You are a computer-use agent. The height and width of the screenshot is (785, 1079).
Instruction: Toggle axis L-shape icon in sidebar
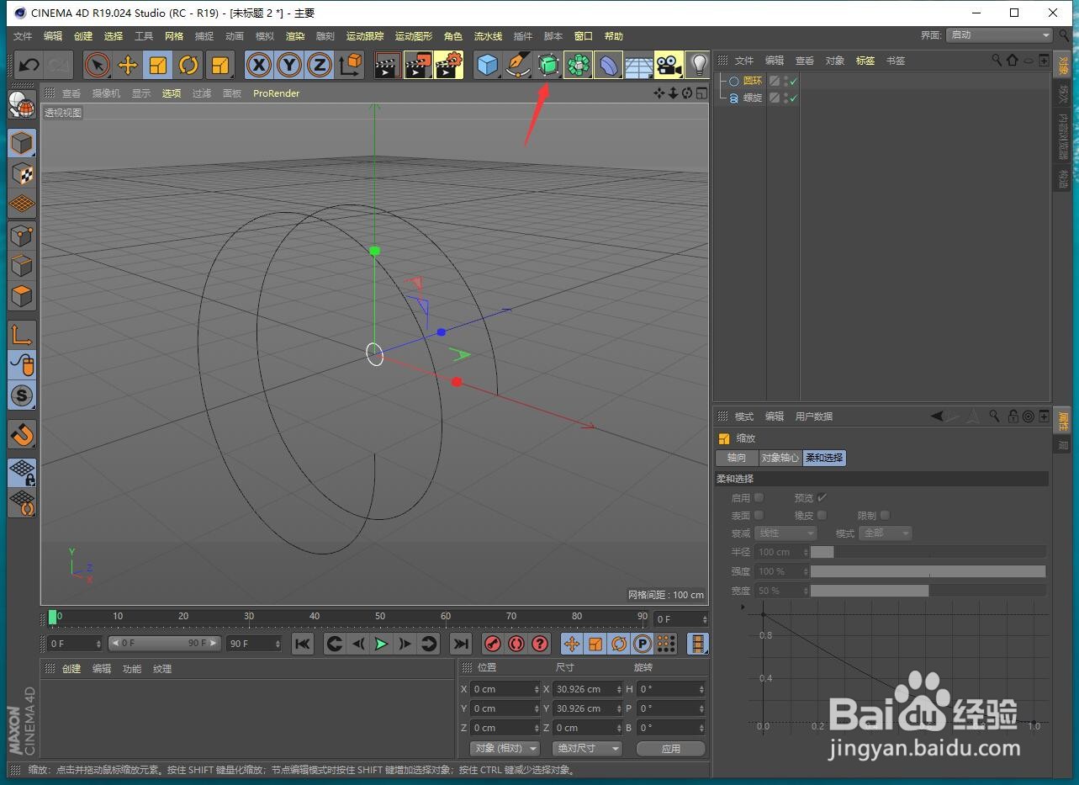point(22,334)
